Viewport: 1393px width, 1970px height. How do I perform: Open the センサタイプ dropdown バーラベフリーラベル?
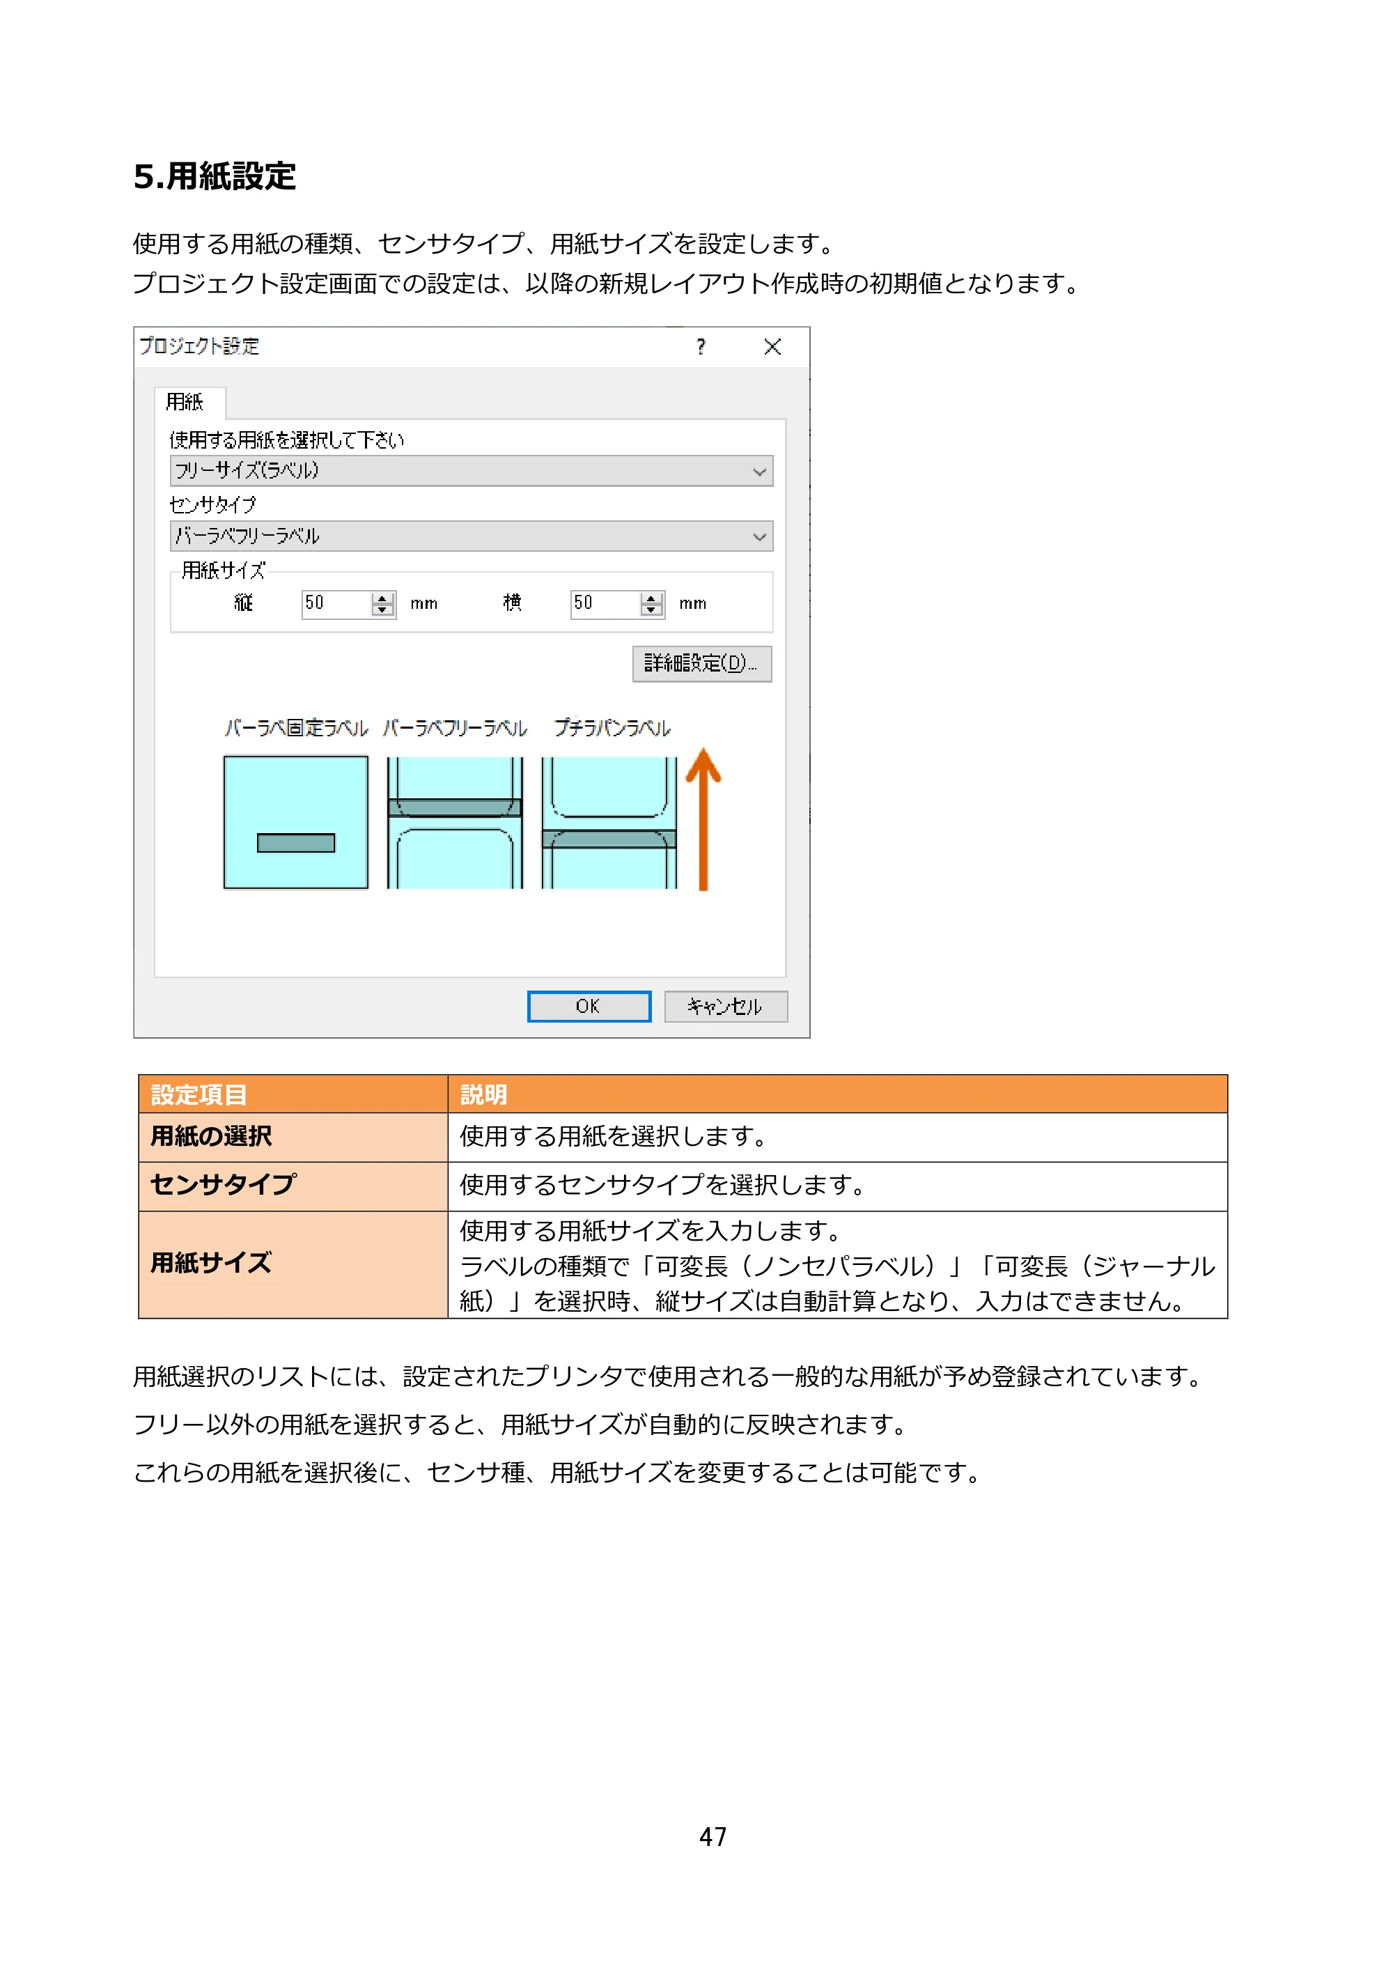pos(471,536)
